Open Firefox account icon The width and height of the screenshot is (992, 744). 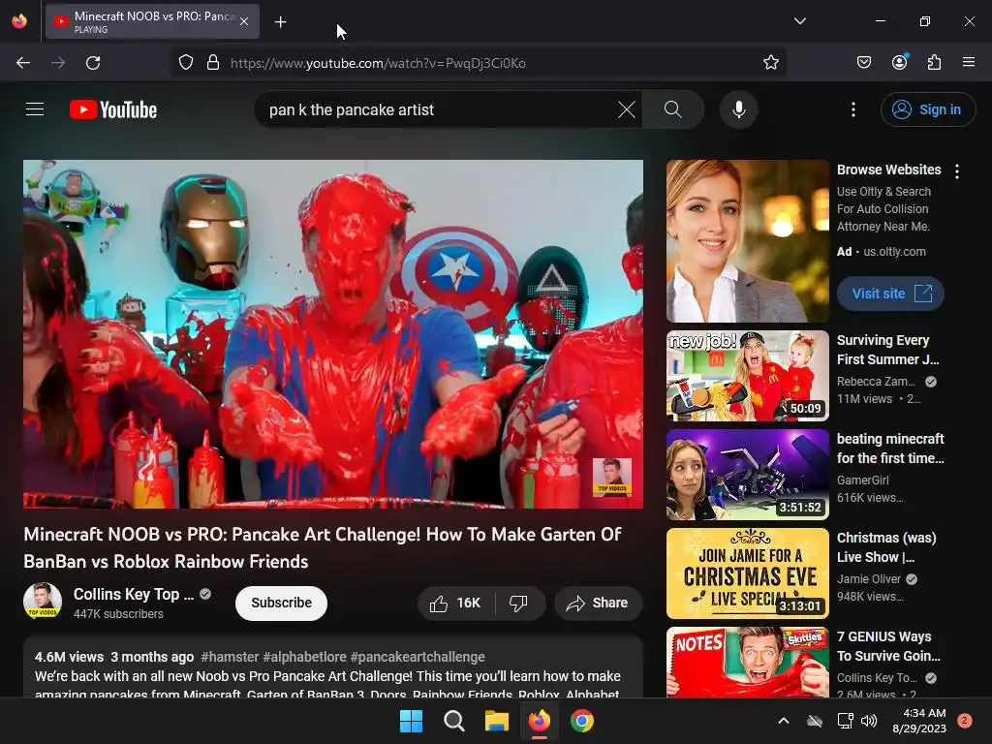point(900,63)
